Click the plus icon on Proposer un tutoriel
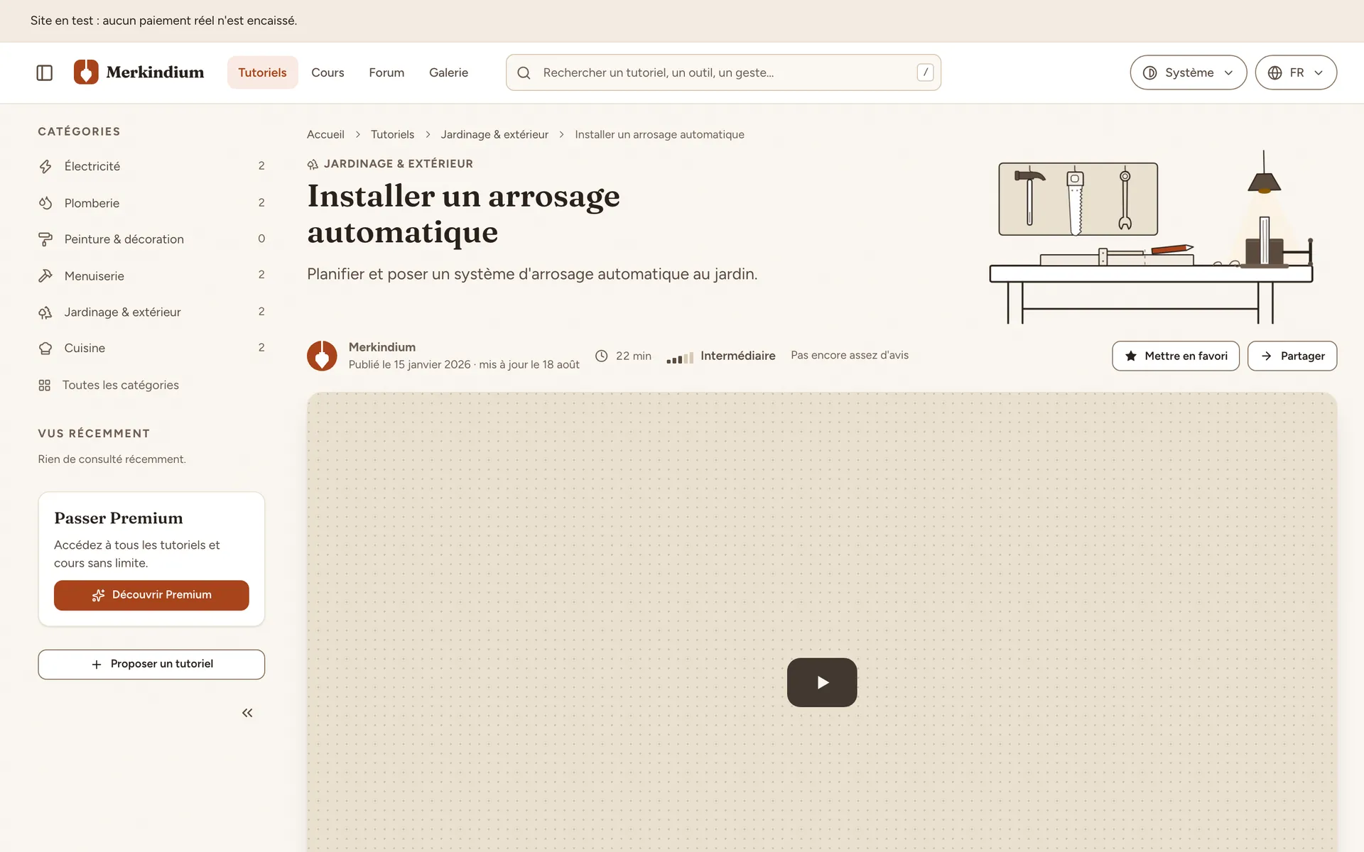Viewport: 1364px width, 852px height. point(97,665)
